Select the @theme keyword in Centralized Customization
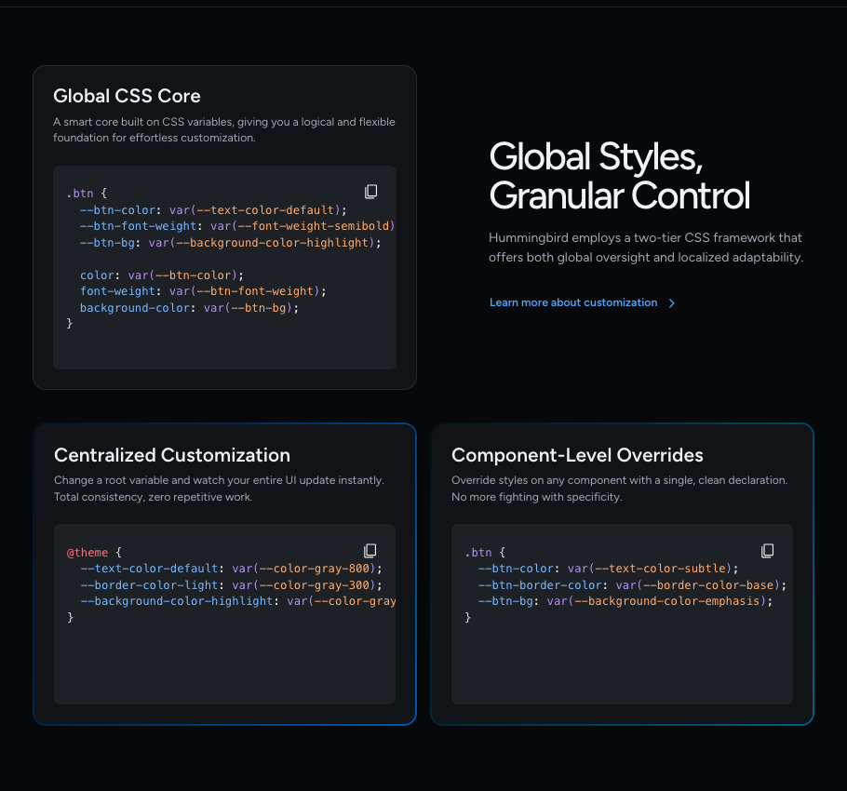Viewport: 847px width, 791px height. 87,552
